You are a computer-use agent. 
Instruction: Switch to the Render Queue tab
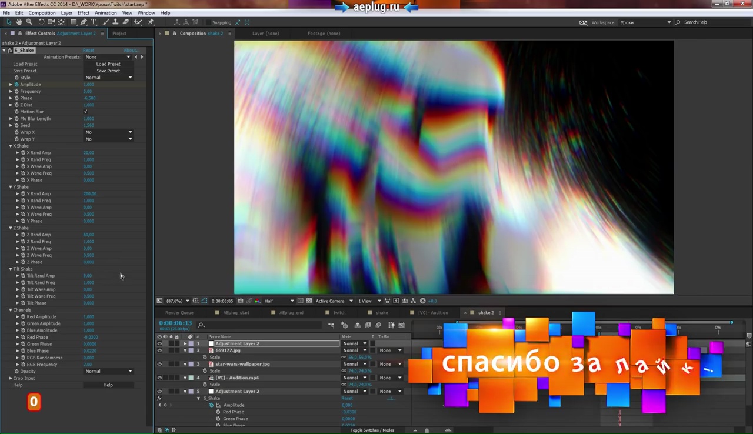179,313
